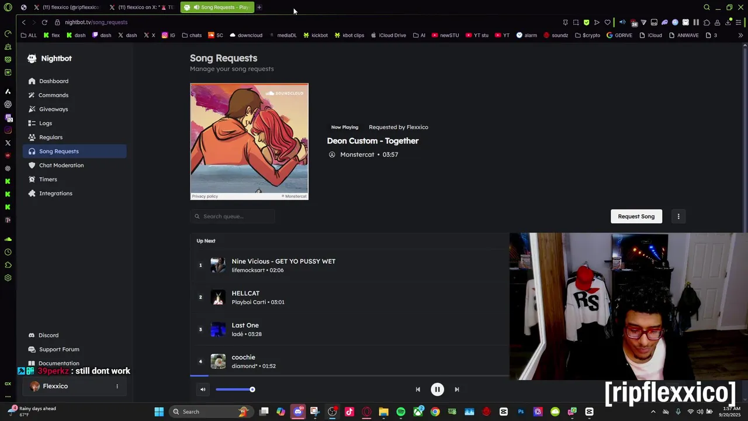Skip to the previous song
Viewport: 748px width, 421px height.
[x=418, y=389]
